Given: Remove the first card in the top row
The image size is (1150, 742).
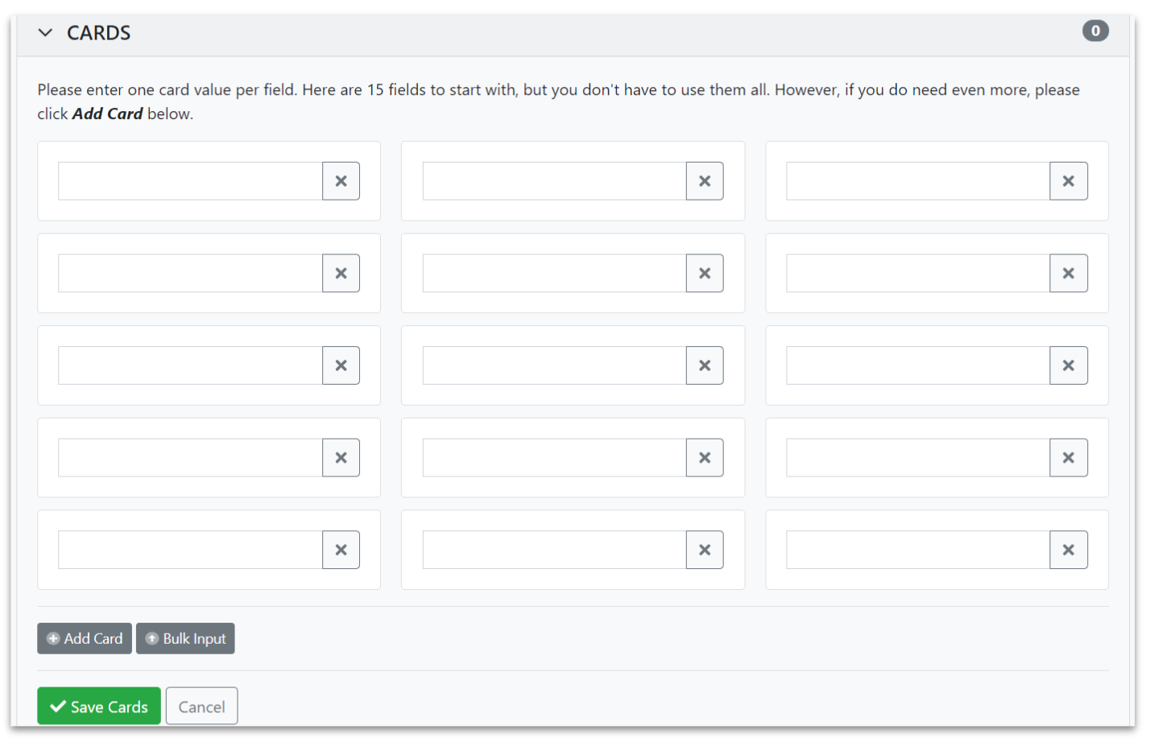Looking at the screenshot, I should point(341,181).
